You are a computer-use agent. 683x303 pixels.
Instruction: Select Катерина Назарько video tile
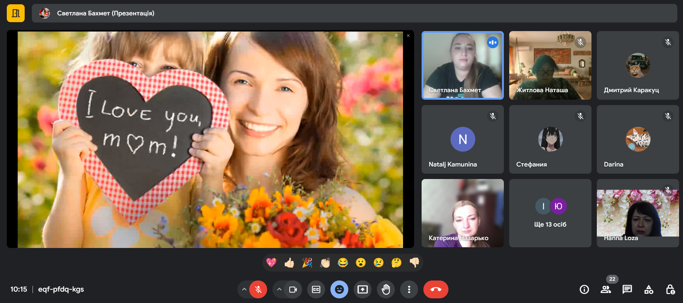point(462,213)
